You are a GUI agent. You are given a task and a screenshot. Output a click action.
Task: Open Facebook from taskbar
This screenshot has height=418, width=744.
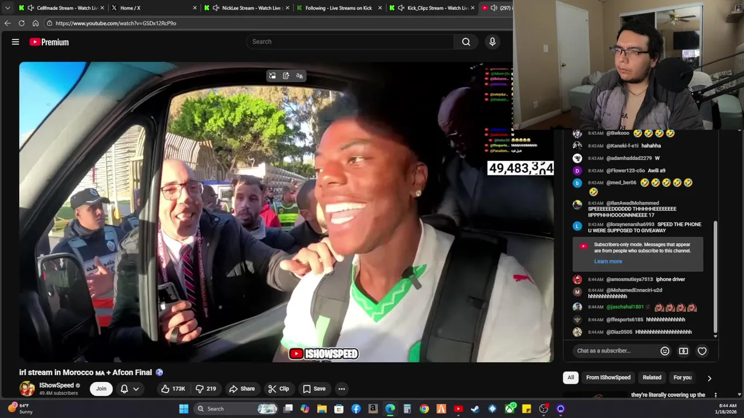coord(356,409)
